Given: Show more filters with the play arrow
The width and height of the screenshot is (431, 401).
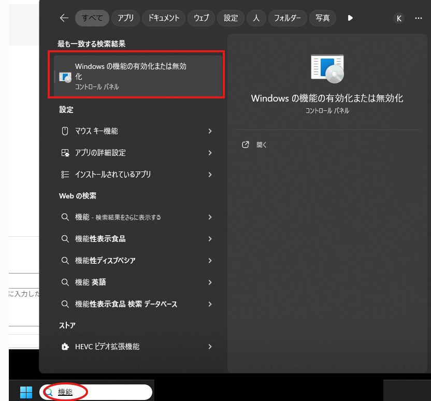Looking at the screenshot, I should (x=350, y=18).
